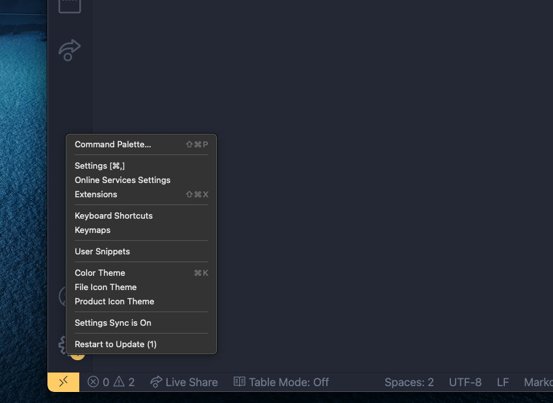Toggle Table Mode: Off

pyautogui.click(x=281, y=382)
